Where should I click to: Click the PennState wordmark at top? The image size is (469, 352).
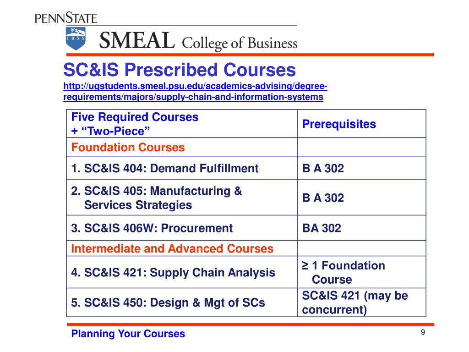pyautogui.click(x=66, y=18)
